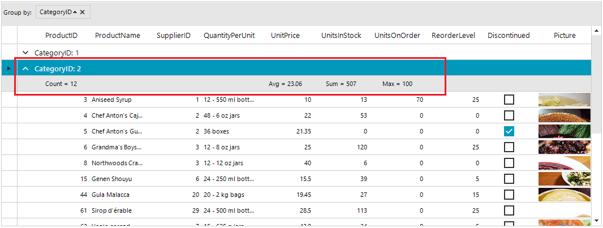Click the scrollbar down arrow
The width and height of the screenshot is (603, 228).
(x=596, y=220)
